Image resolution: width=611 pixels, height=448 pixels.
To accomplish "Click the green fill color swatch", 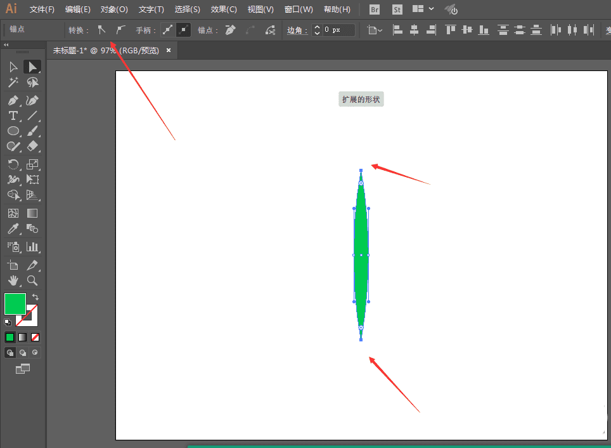I will (x=15, y=303).
